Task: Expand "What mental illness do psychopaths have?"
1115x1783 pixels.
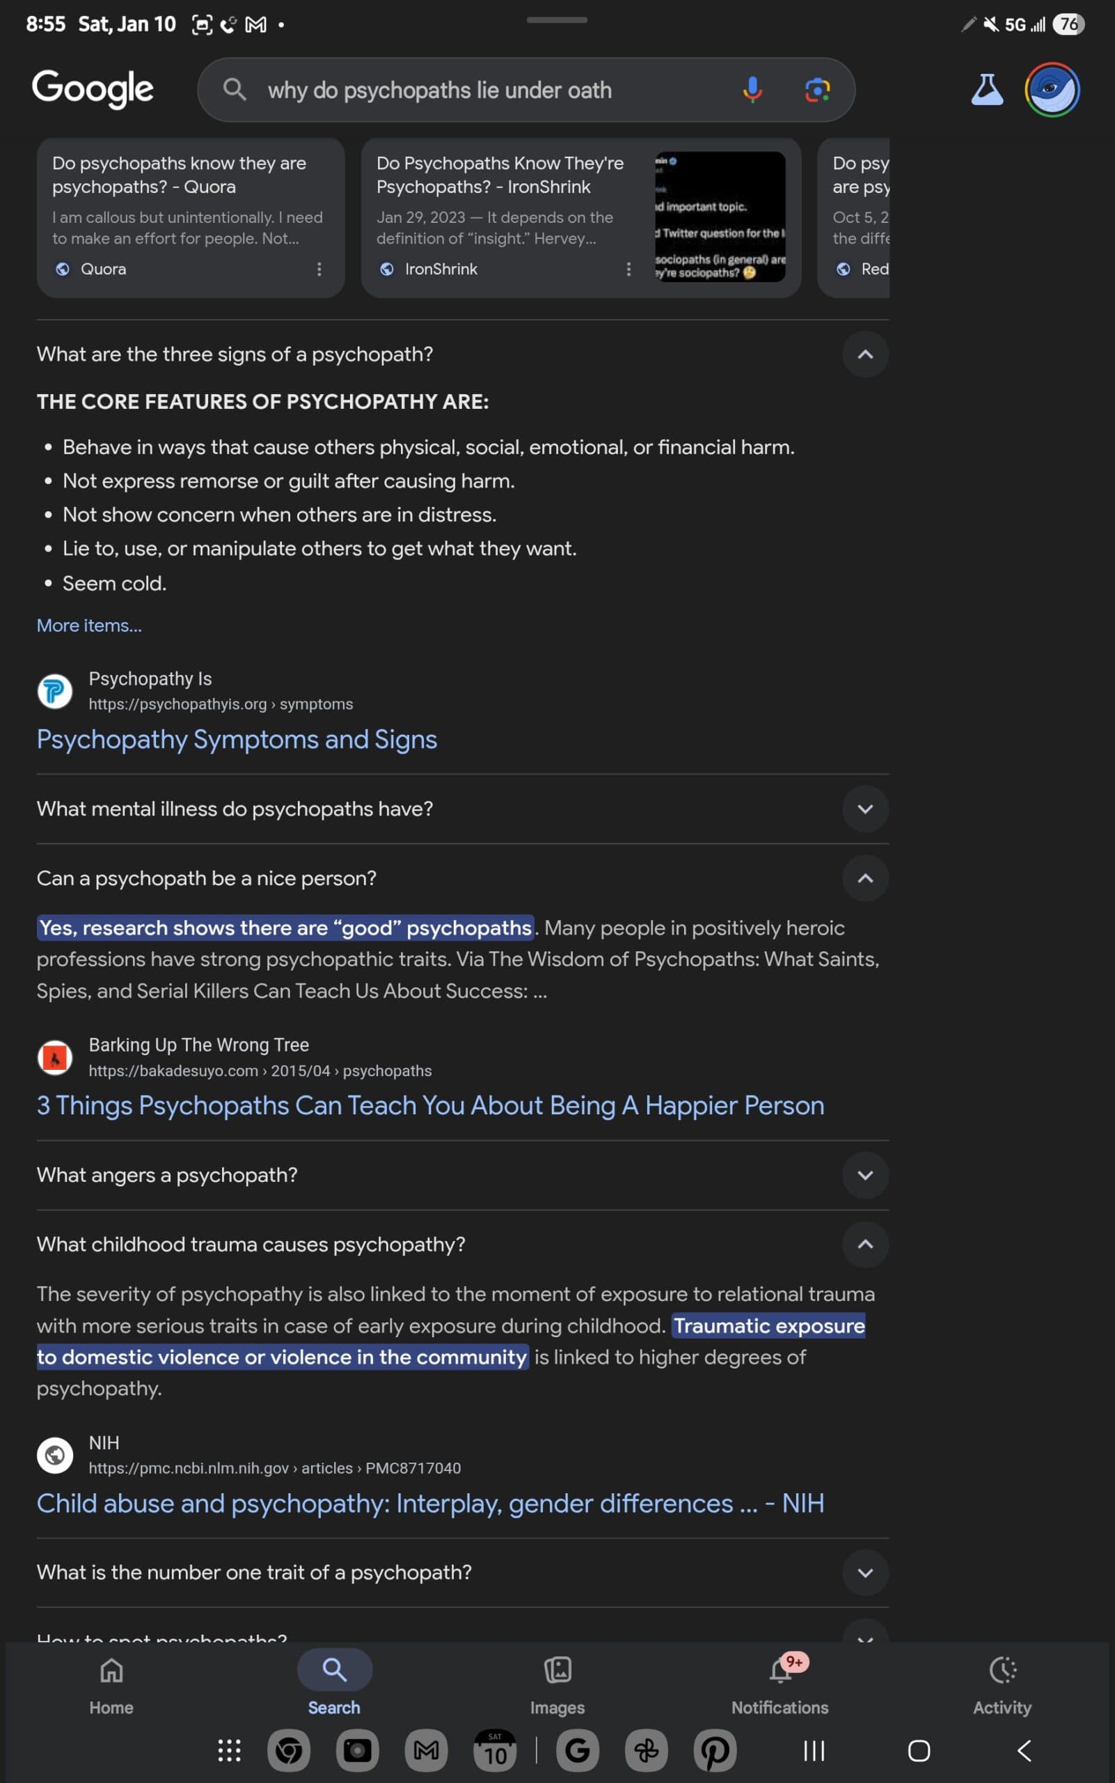Action: (x=865, y=809)
